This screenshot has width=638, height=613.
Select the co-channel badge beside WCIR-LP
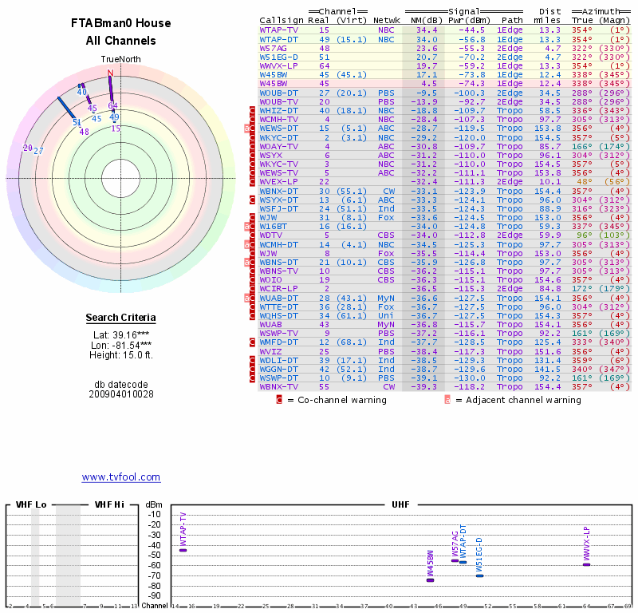point(252,289)
